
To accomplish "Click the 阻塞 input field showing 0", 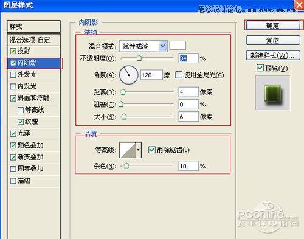I will pos(188,105).
